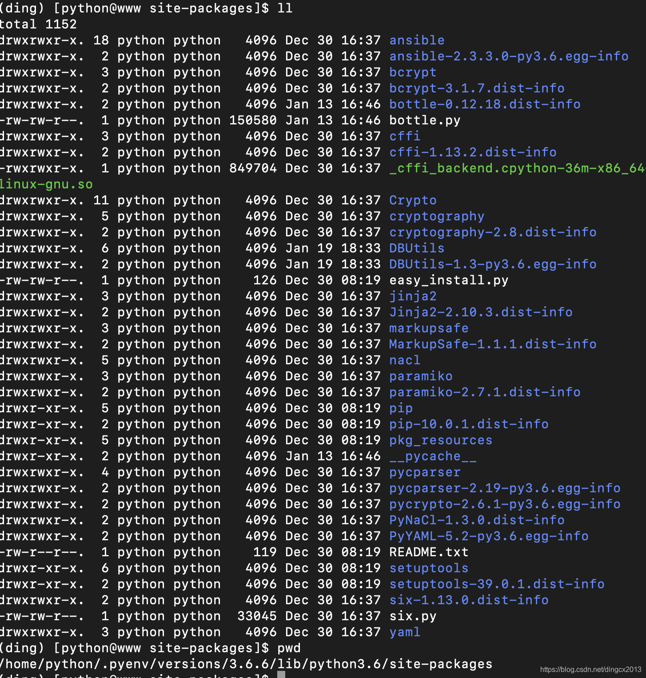Select the pkg_resources directory
The image size is (646, 678).
point(441,440)
